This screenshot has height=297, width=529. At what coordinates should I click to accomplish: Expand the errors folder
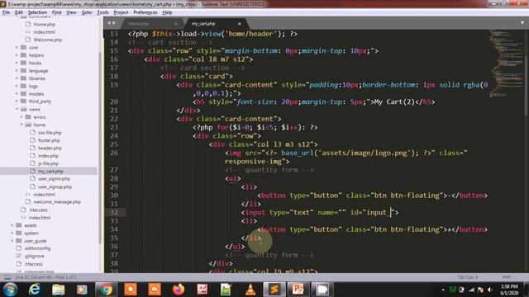[x=21, y=117]
